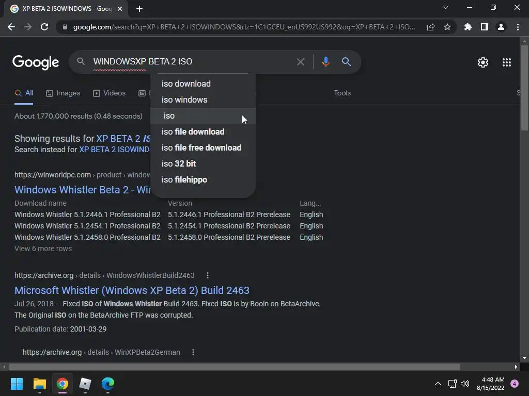Open Google quick settings gear

(x=483, y=62)
